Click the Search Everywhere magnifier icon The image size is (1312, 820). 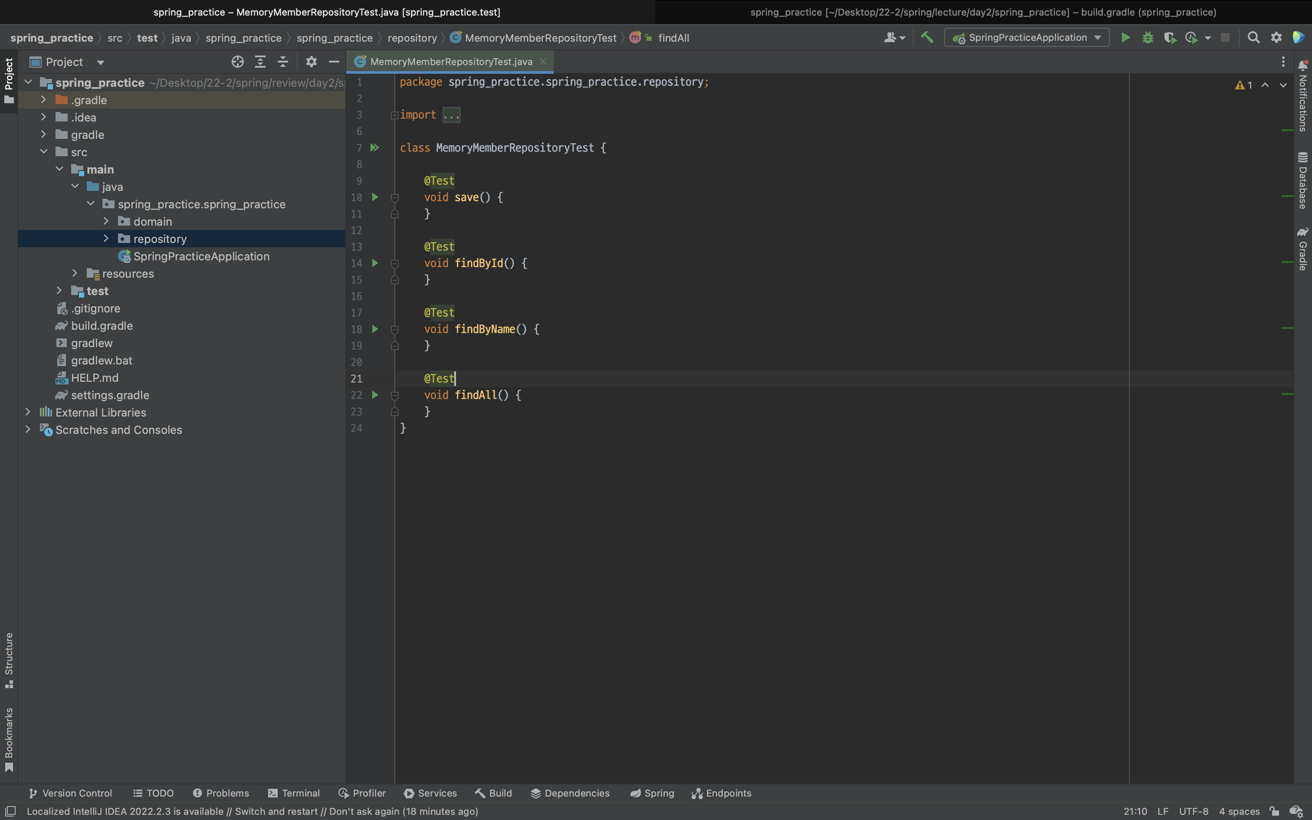point(1253,37)
